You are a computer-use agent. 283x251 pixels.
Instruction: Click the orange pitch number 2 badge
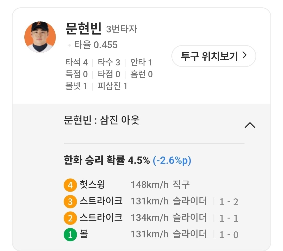(x=70, y=218)
